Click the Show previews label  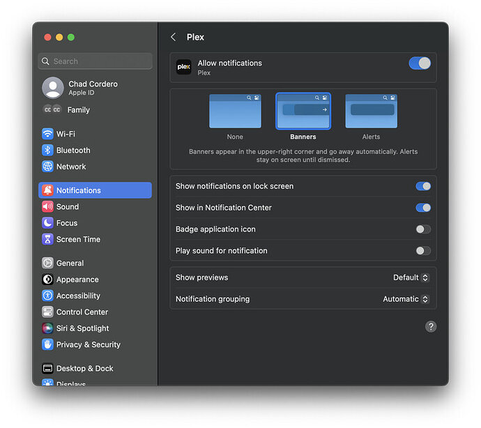201,277
